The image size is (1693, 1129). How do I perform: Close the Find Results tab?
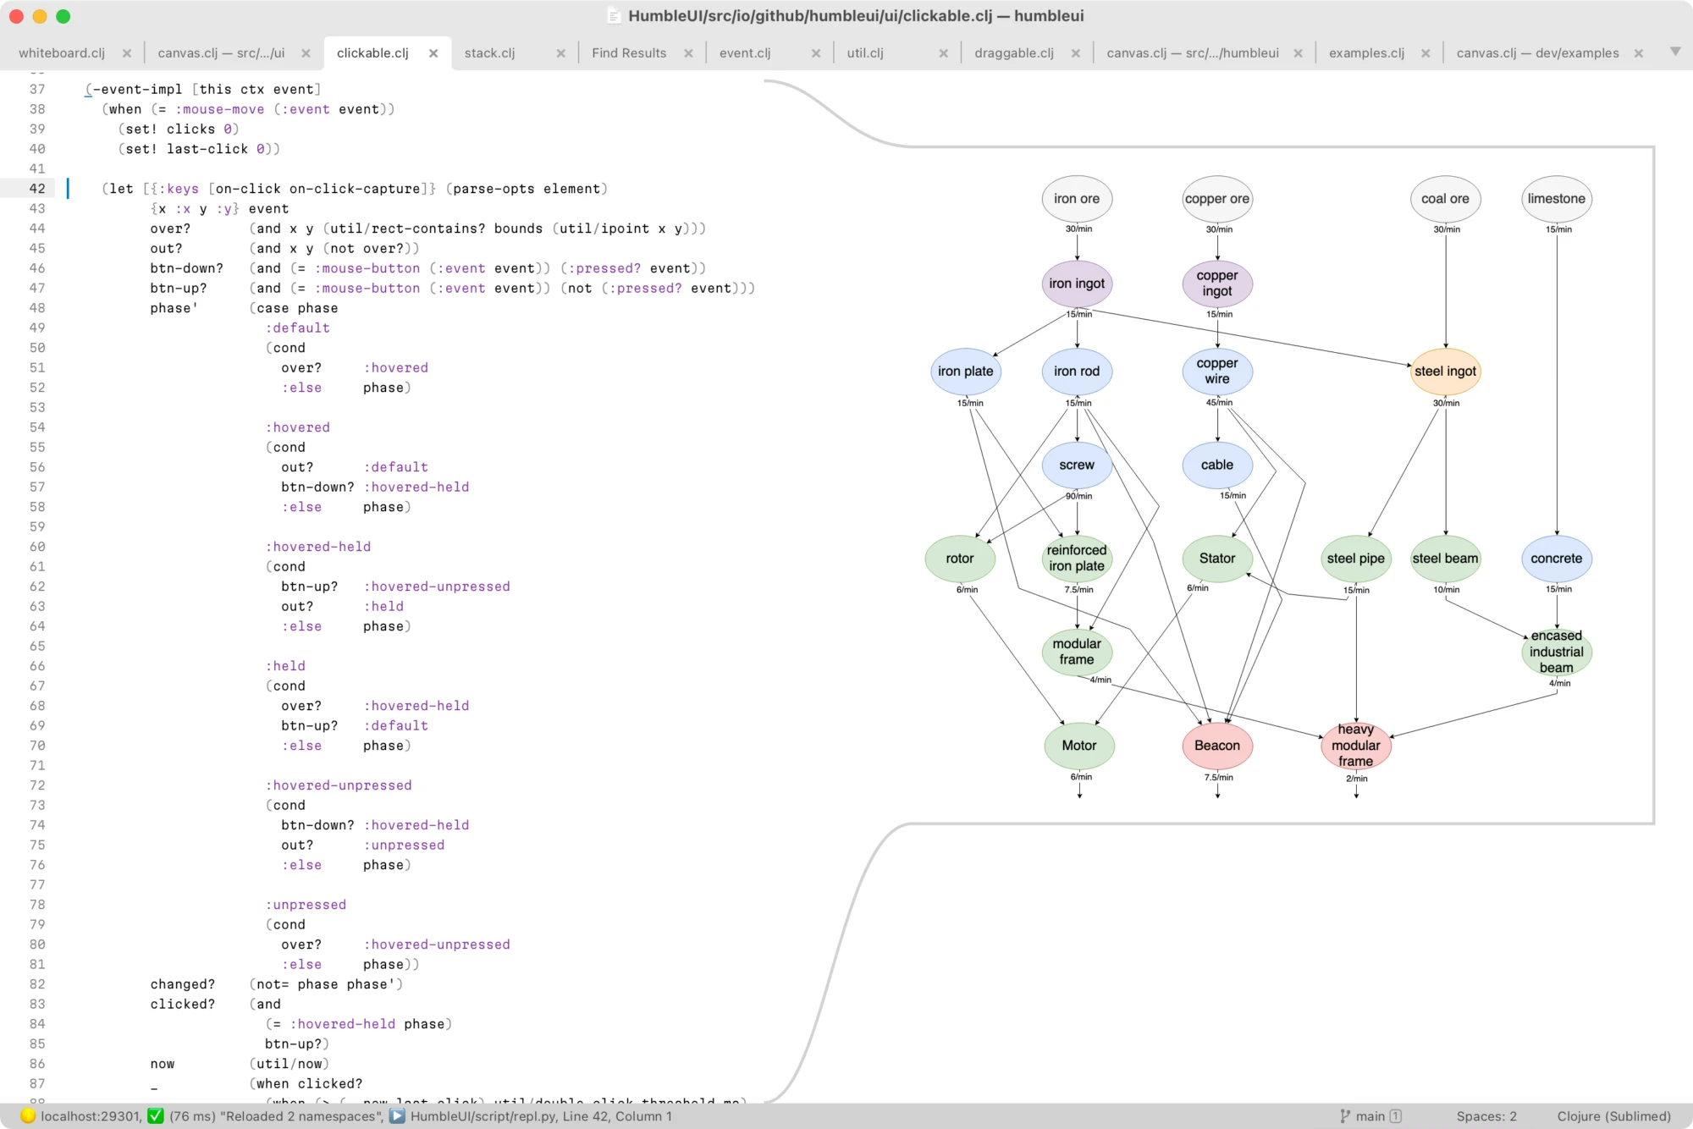[689, 53]
